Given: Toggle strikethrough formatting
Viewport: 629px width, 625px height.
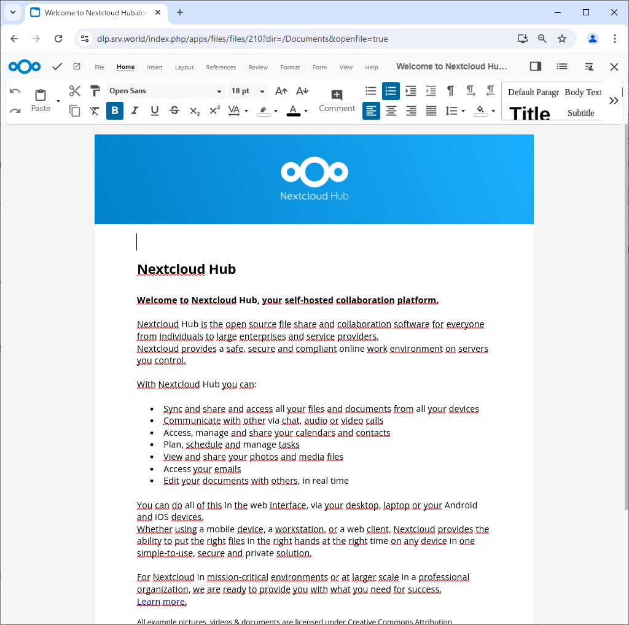Looking at the screenshot, I should [x=174, y=111].
